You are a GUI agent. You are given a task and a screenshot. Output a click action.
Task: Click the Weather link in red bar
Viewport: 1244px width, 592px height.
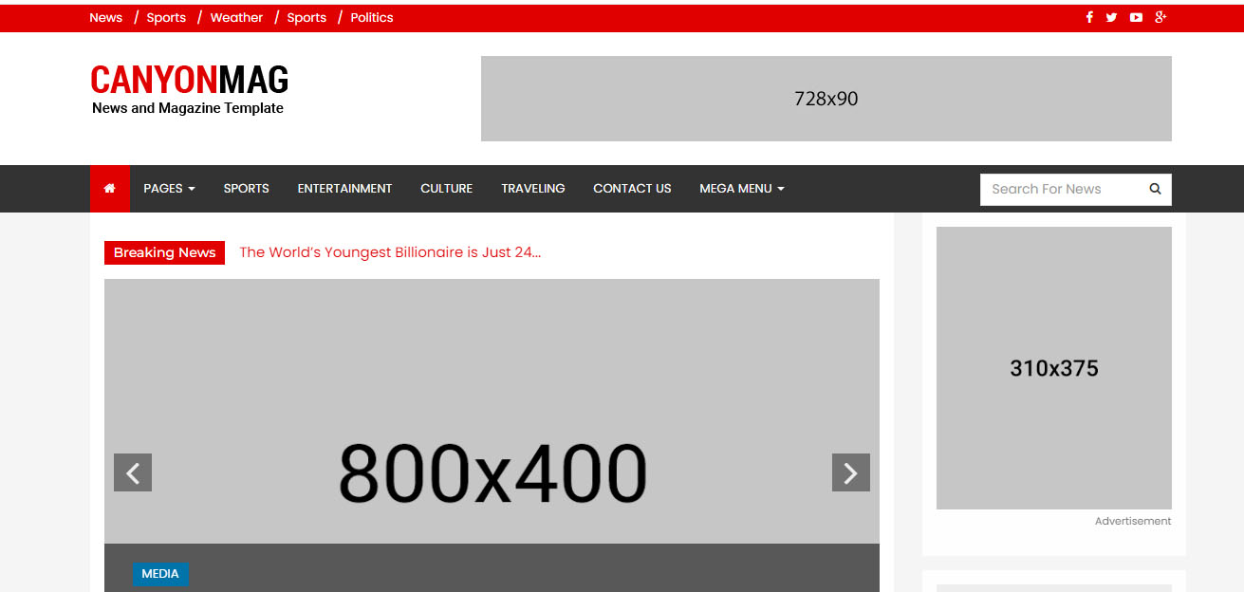236,17
